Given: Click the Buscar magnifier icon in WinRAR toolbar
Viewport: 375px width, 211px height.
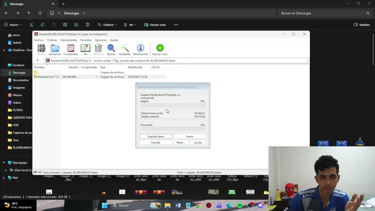Looking at the screenshot, I should (111, 50).
